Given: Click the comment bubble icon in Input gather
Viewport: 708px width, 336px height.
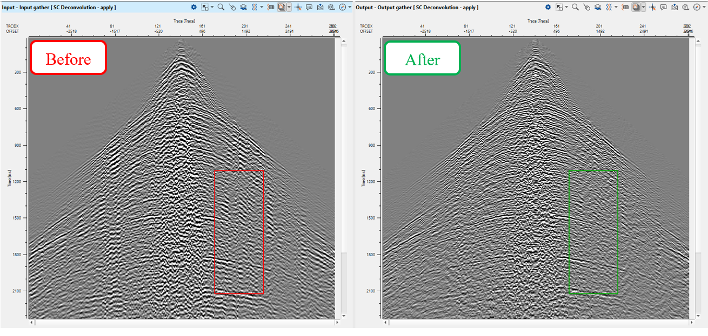Looking at the screenshot, I should (x=309, y=8).
